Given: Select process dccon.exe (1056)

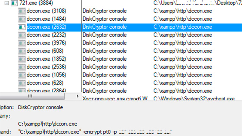Looking at the screenshot, I should [x=46, y=75].
